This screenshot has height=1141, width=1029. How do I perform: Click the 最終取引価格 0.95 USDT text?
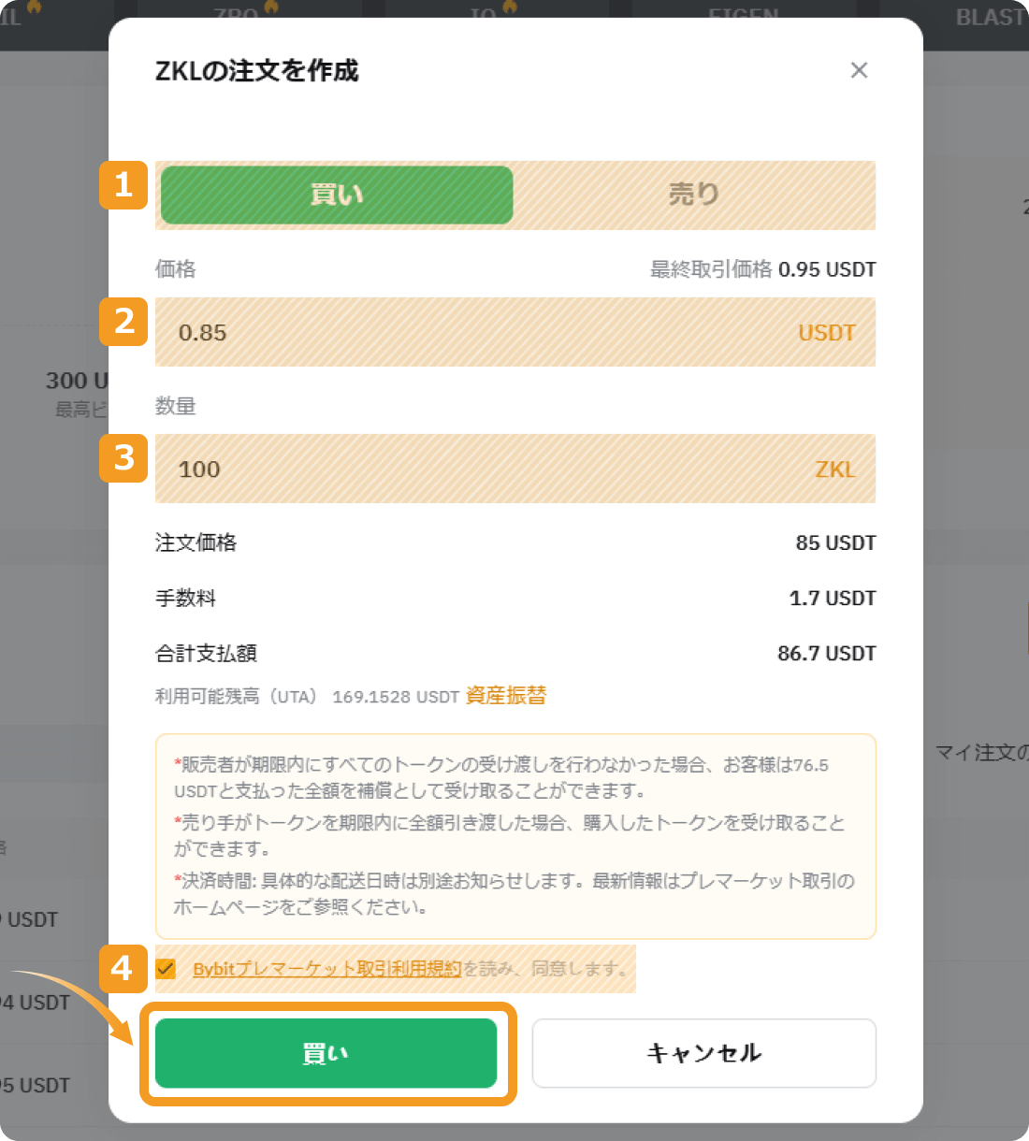tap(763, 269)
